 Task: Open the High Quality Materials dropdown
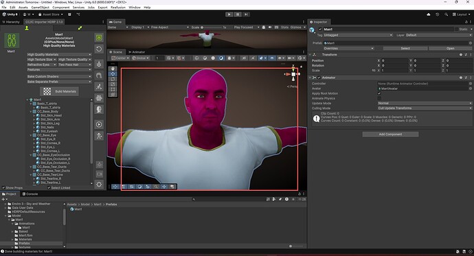[59, 55]
